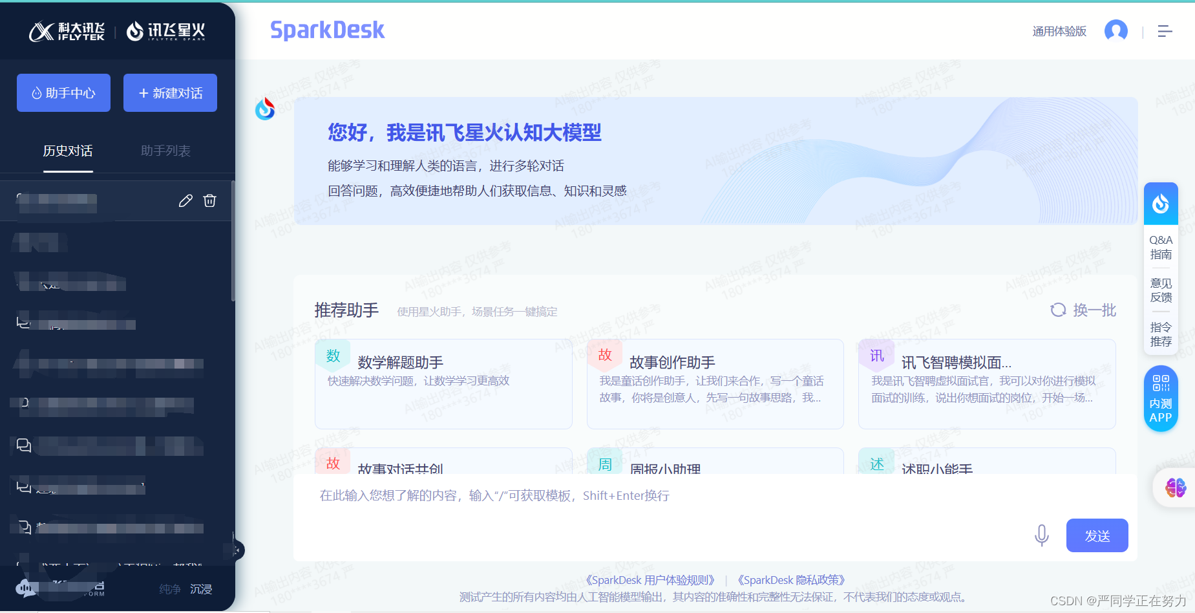Switch to the 历史对话 tab
The width and height of the screenshot is (1195, 613).
point(68,151)
